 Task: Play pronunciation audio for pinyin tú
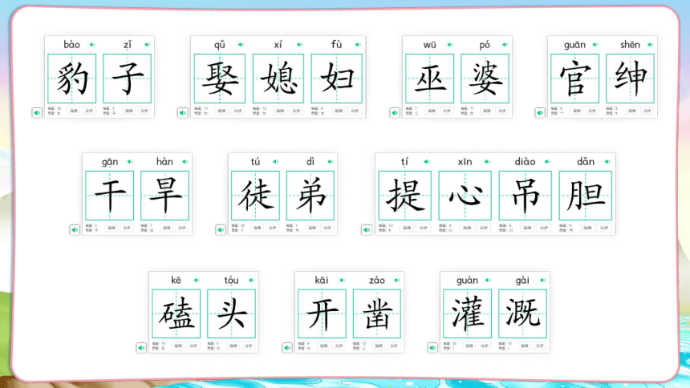275,161
